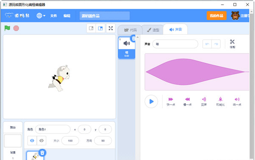The height and width of the screenshot is (160, 255).
Task: Apply the robot sound effect
Action: (220, 102)
